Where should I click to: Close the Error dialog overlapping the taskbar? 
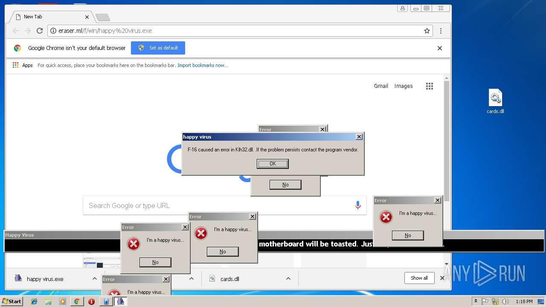tap(166, 279)
